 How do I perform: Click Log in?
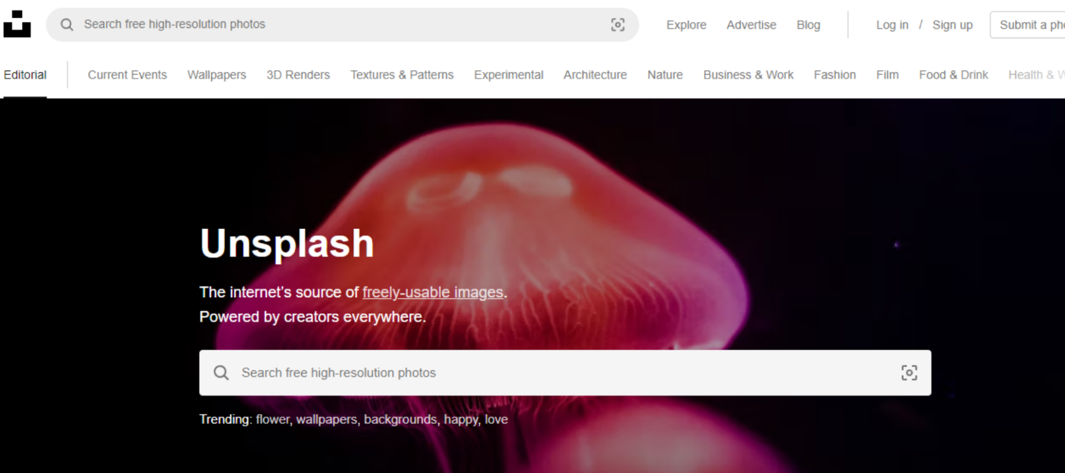click(x=892, y=25)
